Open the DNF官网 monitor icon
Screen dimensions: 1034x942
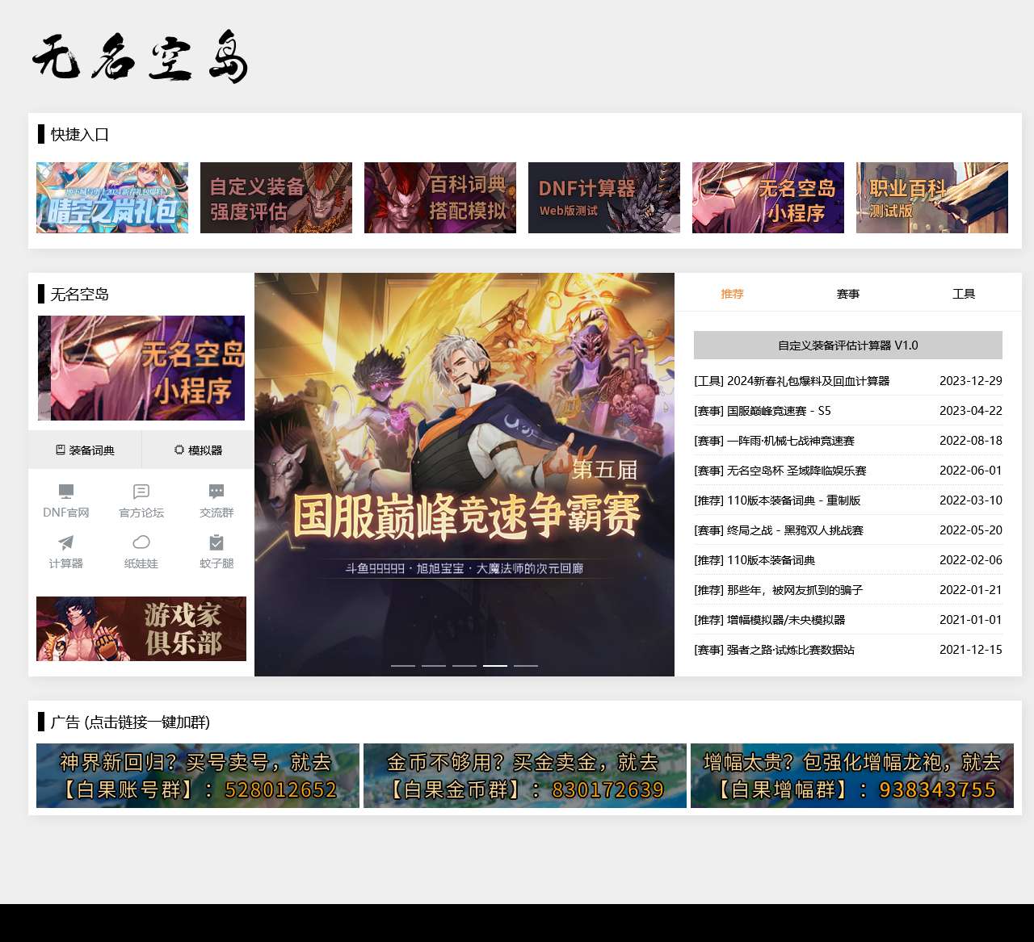click(x=66, y=492)
